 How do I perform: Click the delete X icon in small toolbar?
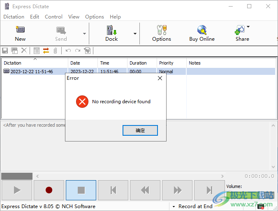24,51
